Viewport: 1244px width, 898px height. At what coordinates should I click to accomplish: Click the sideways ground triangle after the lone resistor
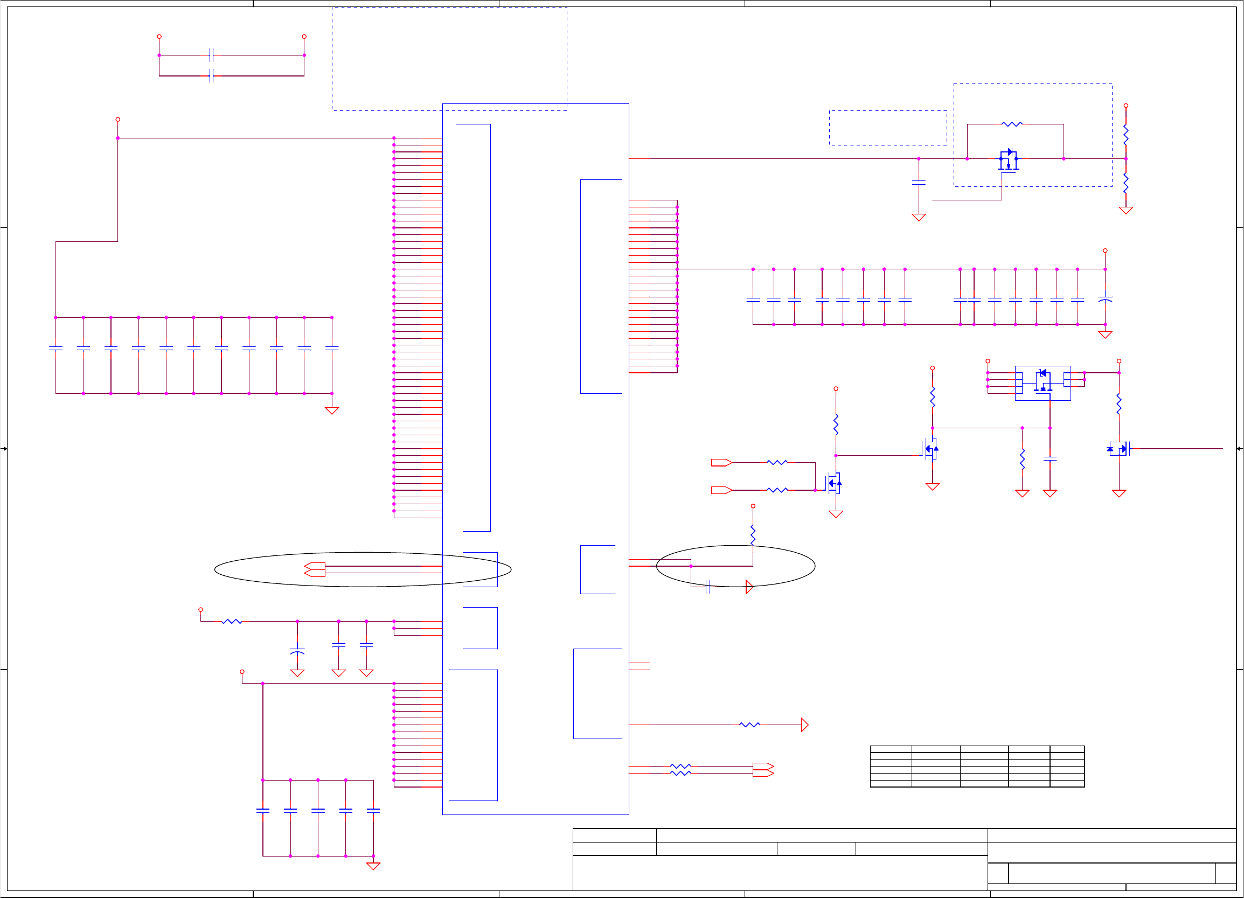tap(804, 725)
